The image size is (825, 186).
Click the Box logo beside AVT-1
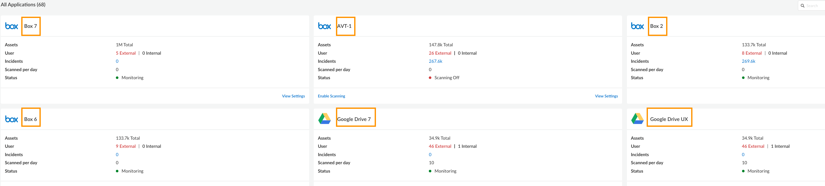(x=324, y=26)
